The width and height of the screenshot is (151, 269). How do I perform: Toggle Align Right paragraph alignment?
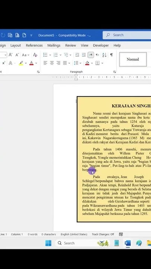point(59,63)
